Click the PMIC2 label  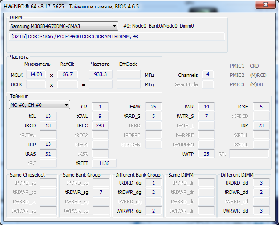[237, 75]
